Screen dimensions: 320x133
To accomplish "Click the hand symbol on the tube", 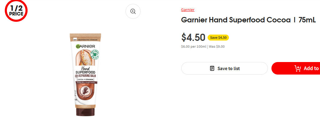I will pyautogui.click(x=85, y=91).
